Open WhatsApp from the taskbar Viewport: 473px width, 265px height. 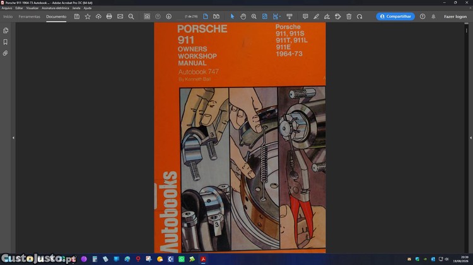click(x=181, y=259)
